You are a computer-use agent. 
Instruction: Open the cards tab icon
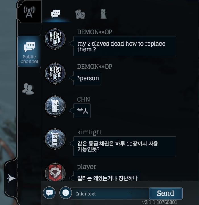click(80, 14)
